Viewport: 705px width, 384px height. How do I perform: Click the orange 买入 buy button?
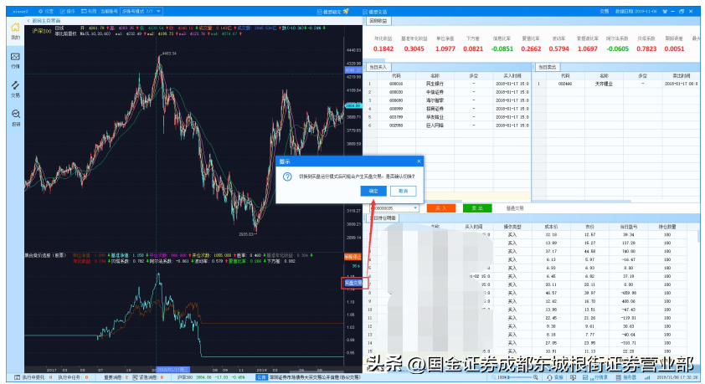441,208
